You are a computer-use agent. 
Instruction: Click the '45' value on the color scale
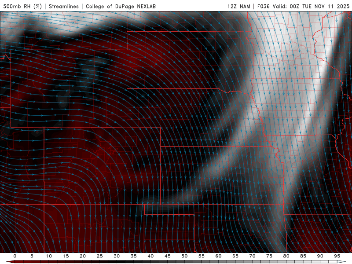pos(168,256)
